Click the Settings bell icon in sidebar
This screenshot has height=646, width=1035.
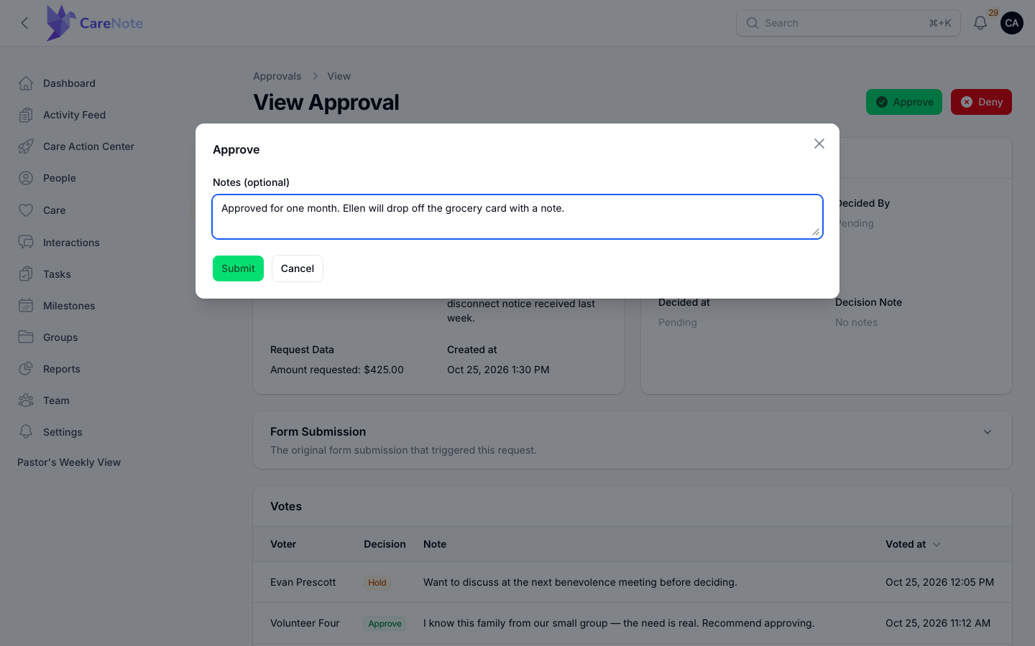pos(26,432)
